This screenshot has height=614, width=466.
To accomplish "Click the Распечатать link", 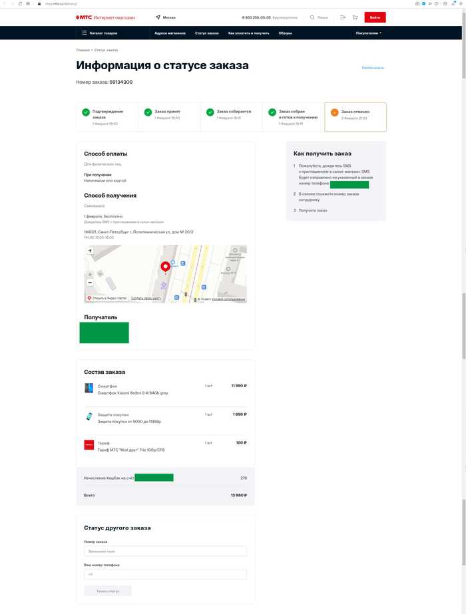I will [x=374, y=68].
